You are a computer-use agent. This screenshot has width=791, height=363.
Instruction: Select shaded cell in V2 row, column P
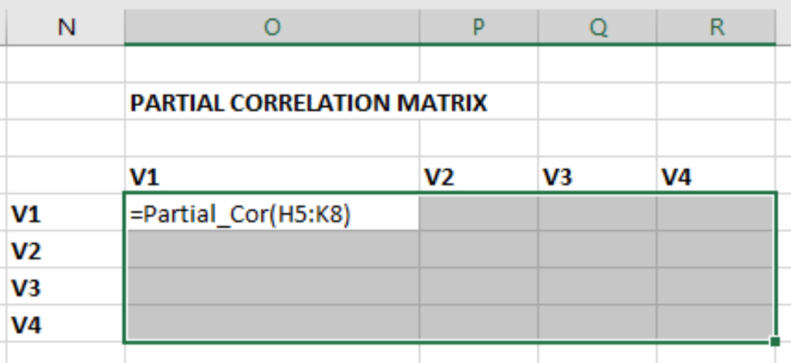[479, 249]
